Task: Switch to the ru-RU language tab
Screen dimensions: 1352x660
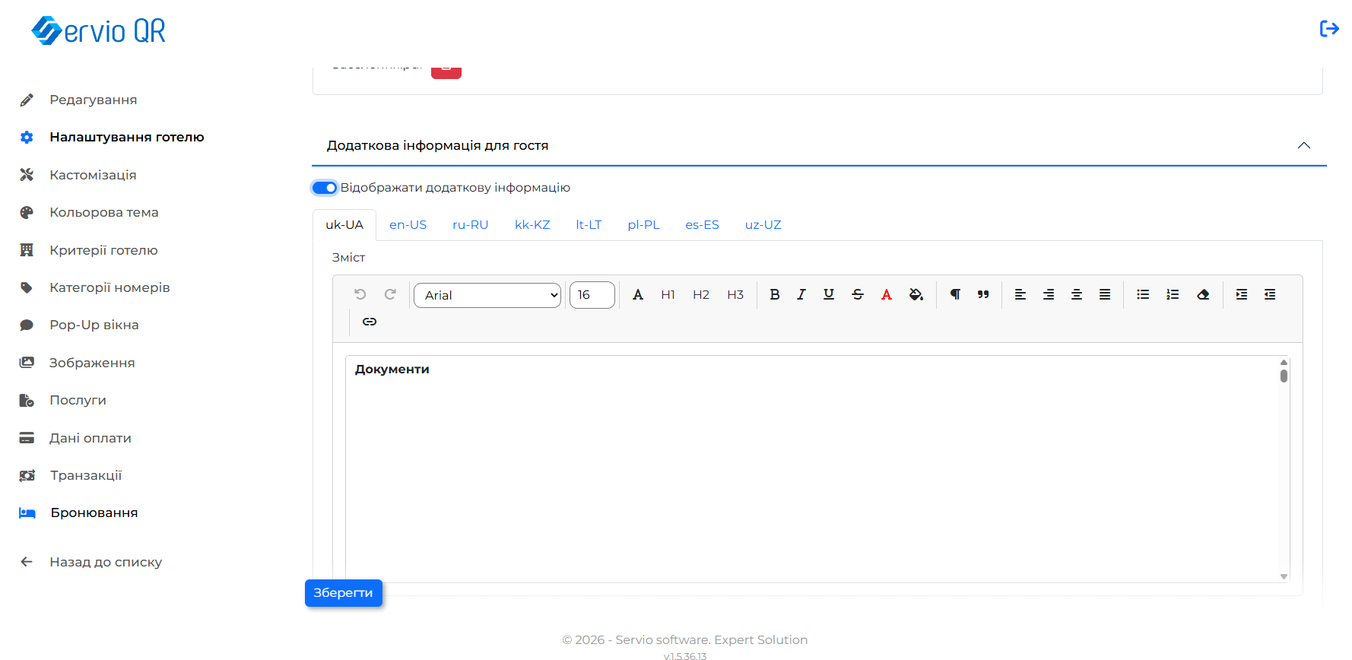Action: tap(471, 225)
